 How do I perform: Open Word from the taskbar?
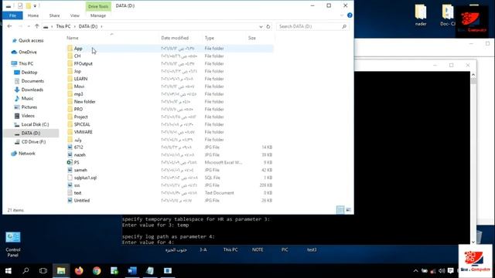coord(132,271)
